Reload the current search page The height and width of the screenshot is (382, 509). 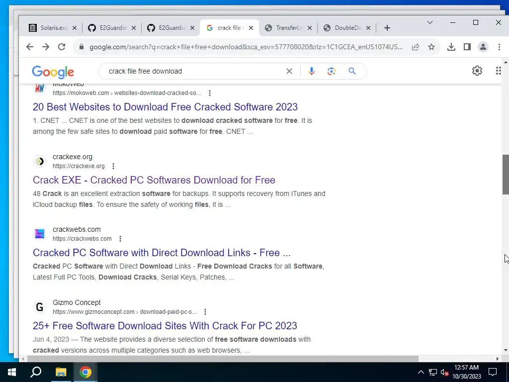[62, 47]
